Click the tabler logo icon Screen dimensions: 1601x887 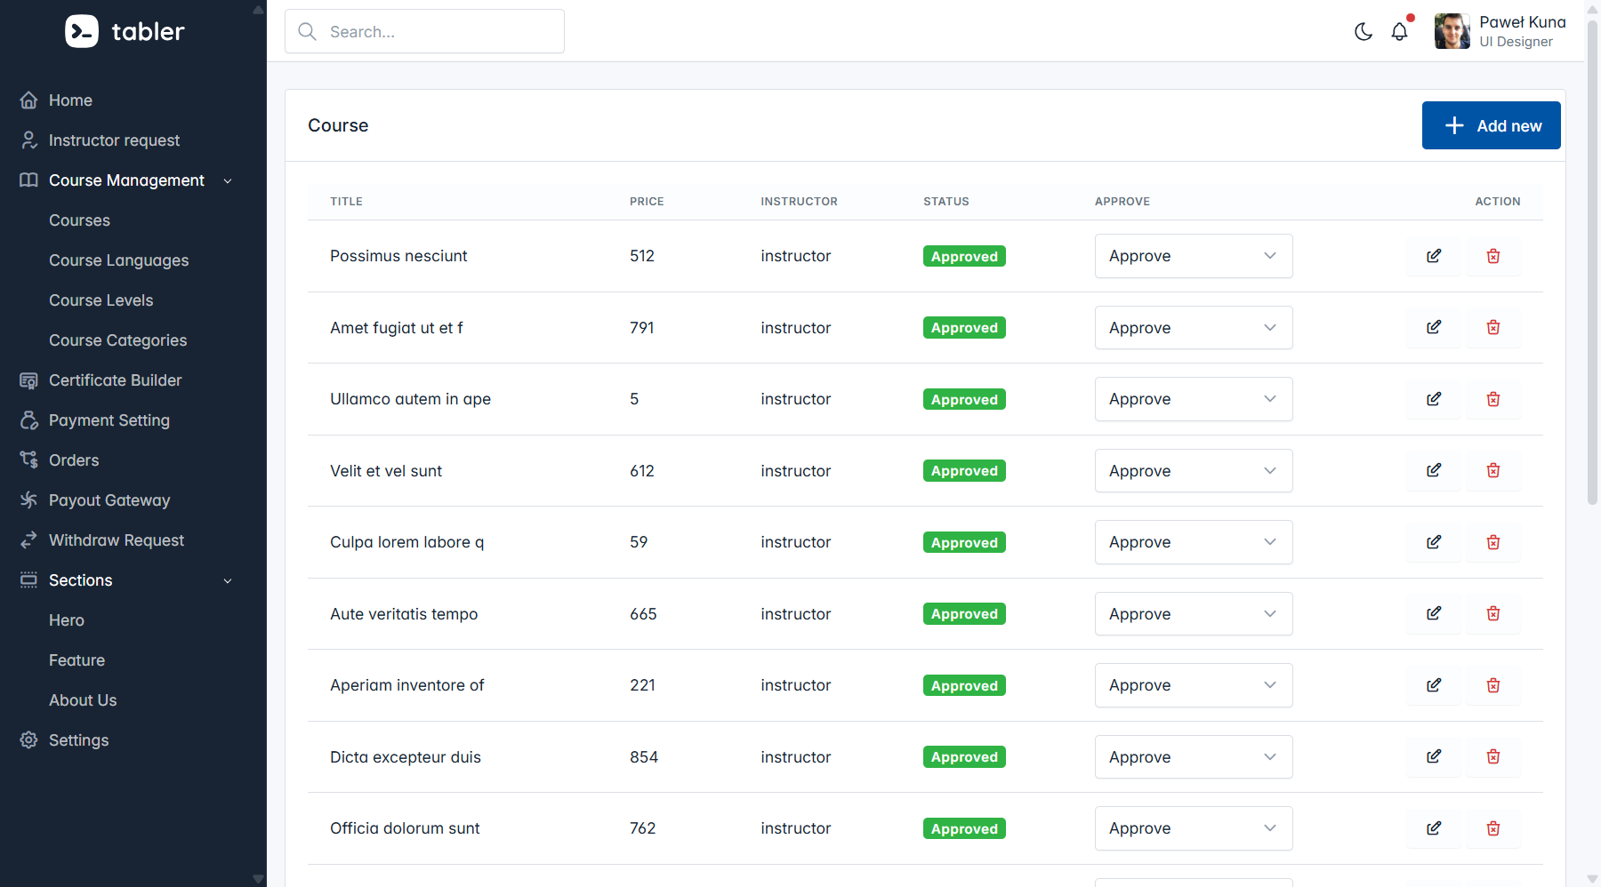click(82, 32)
